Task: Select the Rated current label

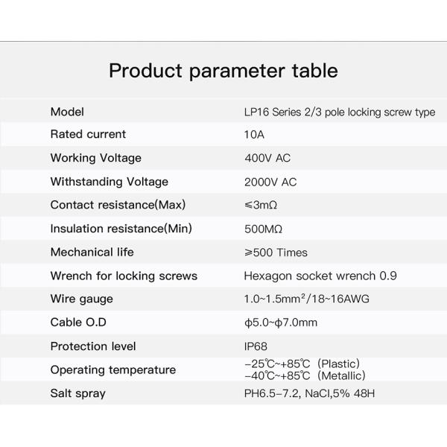Action: 88,134
